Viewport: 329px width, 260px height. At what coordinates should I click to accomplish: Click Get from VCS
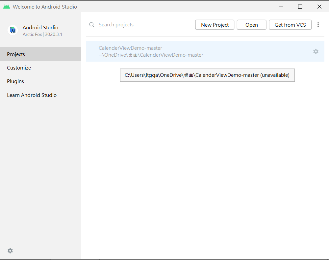(290, 25)
